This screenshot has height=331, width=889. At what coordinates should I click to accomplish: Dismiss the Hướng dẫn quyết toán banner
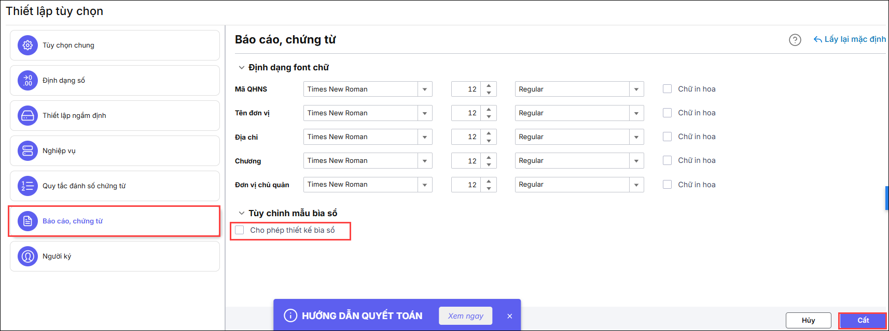coord(509,316)
